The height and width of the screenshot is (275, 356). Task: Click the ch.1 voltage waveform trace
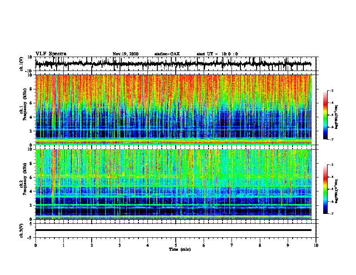click(173, 64)
